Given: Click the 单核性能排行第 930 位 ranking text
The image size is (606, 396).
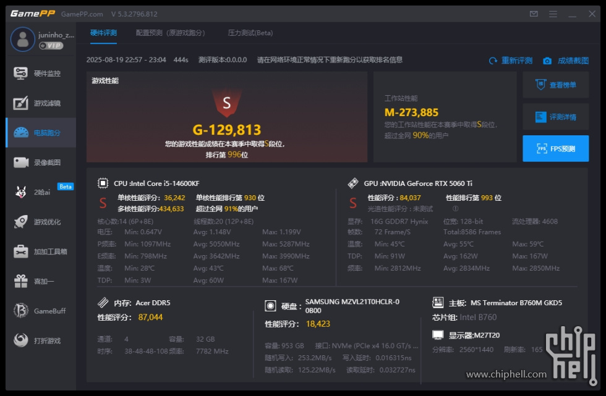Looking at the screenshot, I should point(230,198).
